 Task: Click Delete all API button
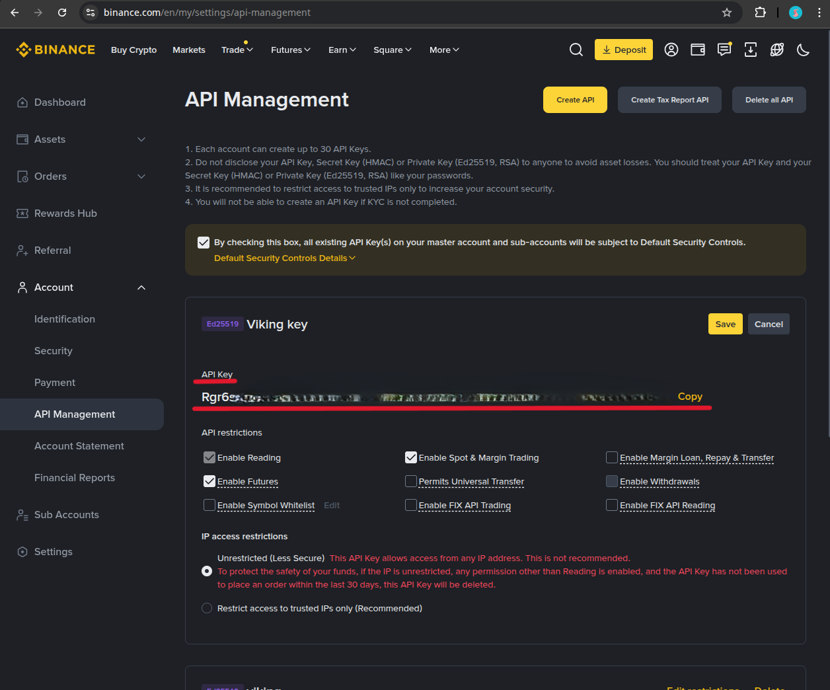769,100
